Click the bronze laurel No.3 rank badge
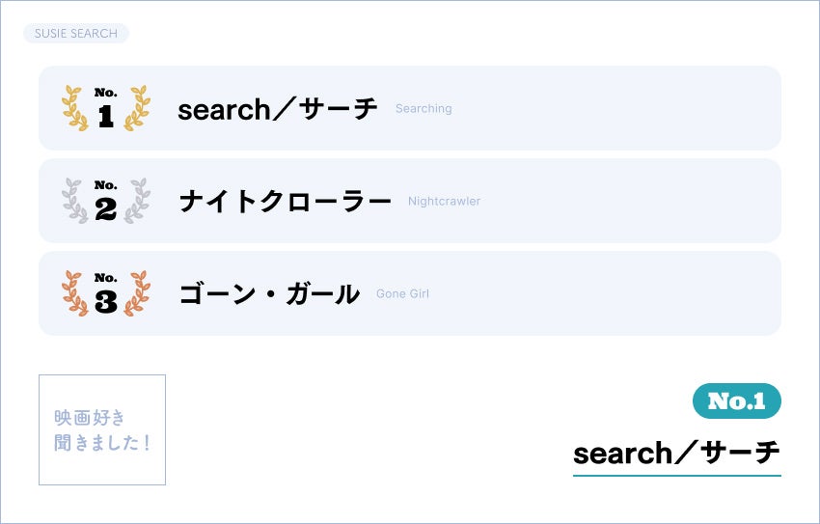Screen dimensions: 820x524 (x=106, y=293)
